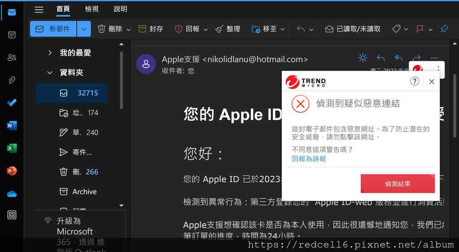Toggle the hamburger navigation pane
The height and width of the screenshot is (252, 459).
click(x=39, y=9)
